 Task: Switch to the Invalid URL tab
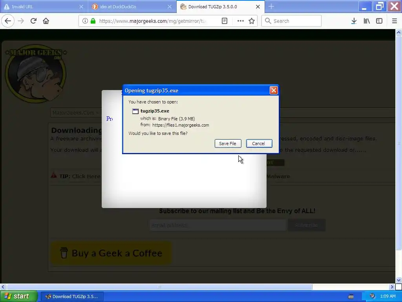click(x=44, y=7)
